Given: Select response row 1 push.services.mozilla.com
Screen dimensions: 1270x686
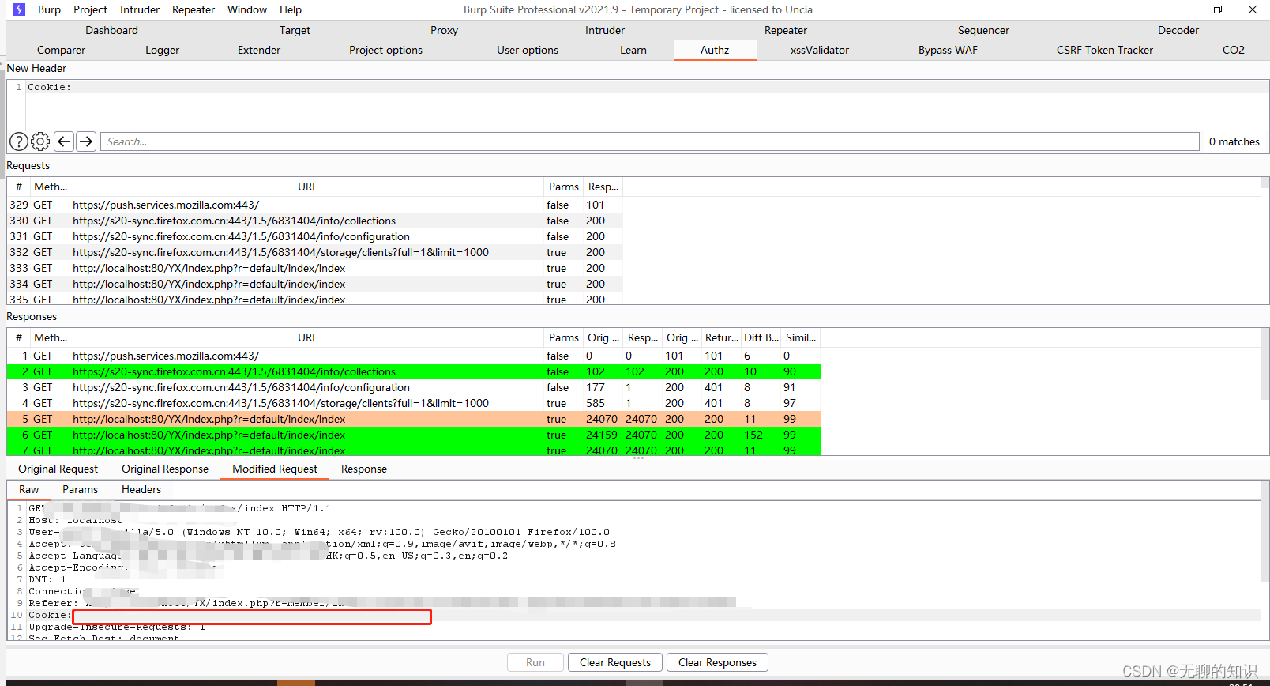Looking at the screenshot, I should [x=414, y=356].
